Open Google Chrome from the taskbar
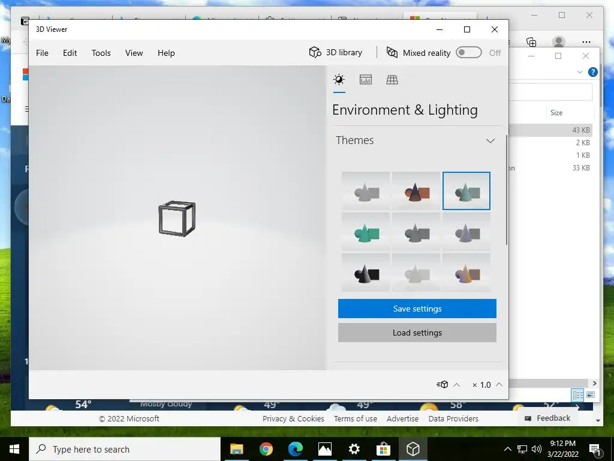The image size is (614, 461). click(x=266, y=449)
